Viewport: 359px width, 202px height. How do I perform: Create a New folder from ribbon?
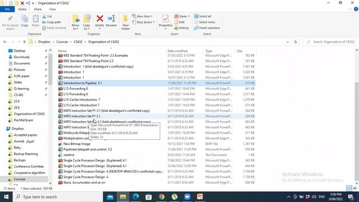coord(126,22)
